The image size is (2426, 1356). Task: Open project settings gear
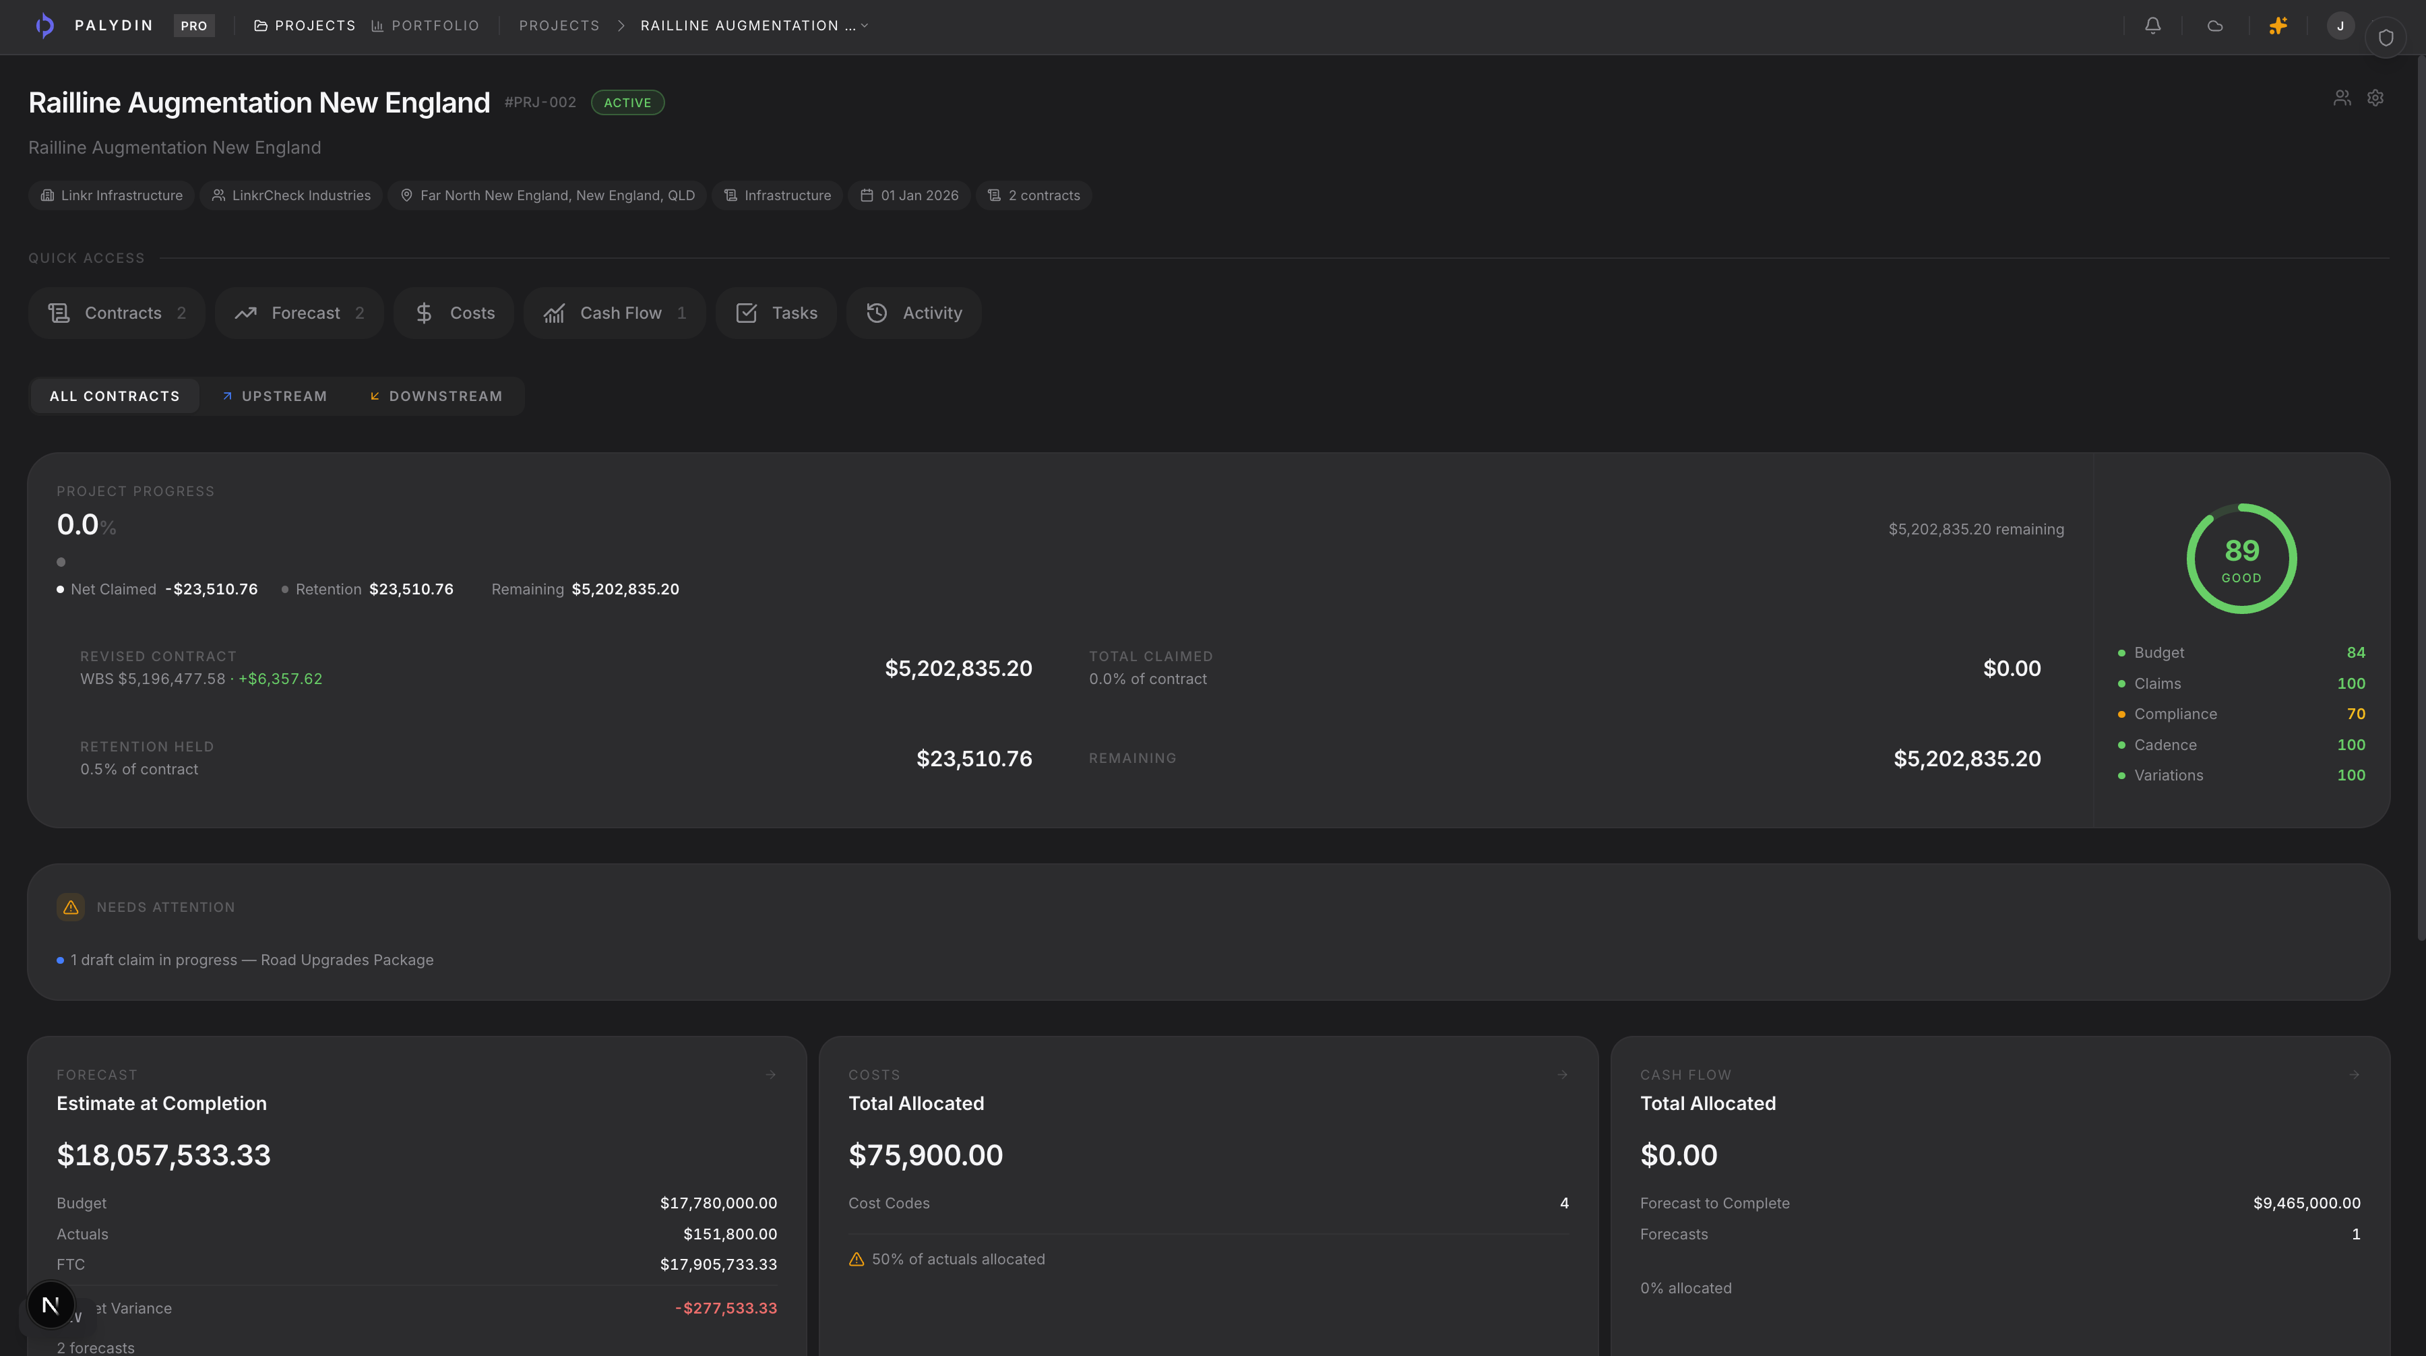pyautogui.click(x=2375, y=97)
